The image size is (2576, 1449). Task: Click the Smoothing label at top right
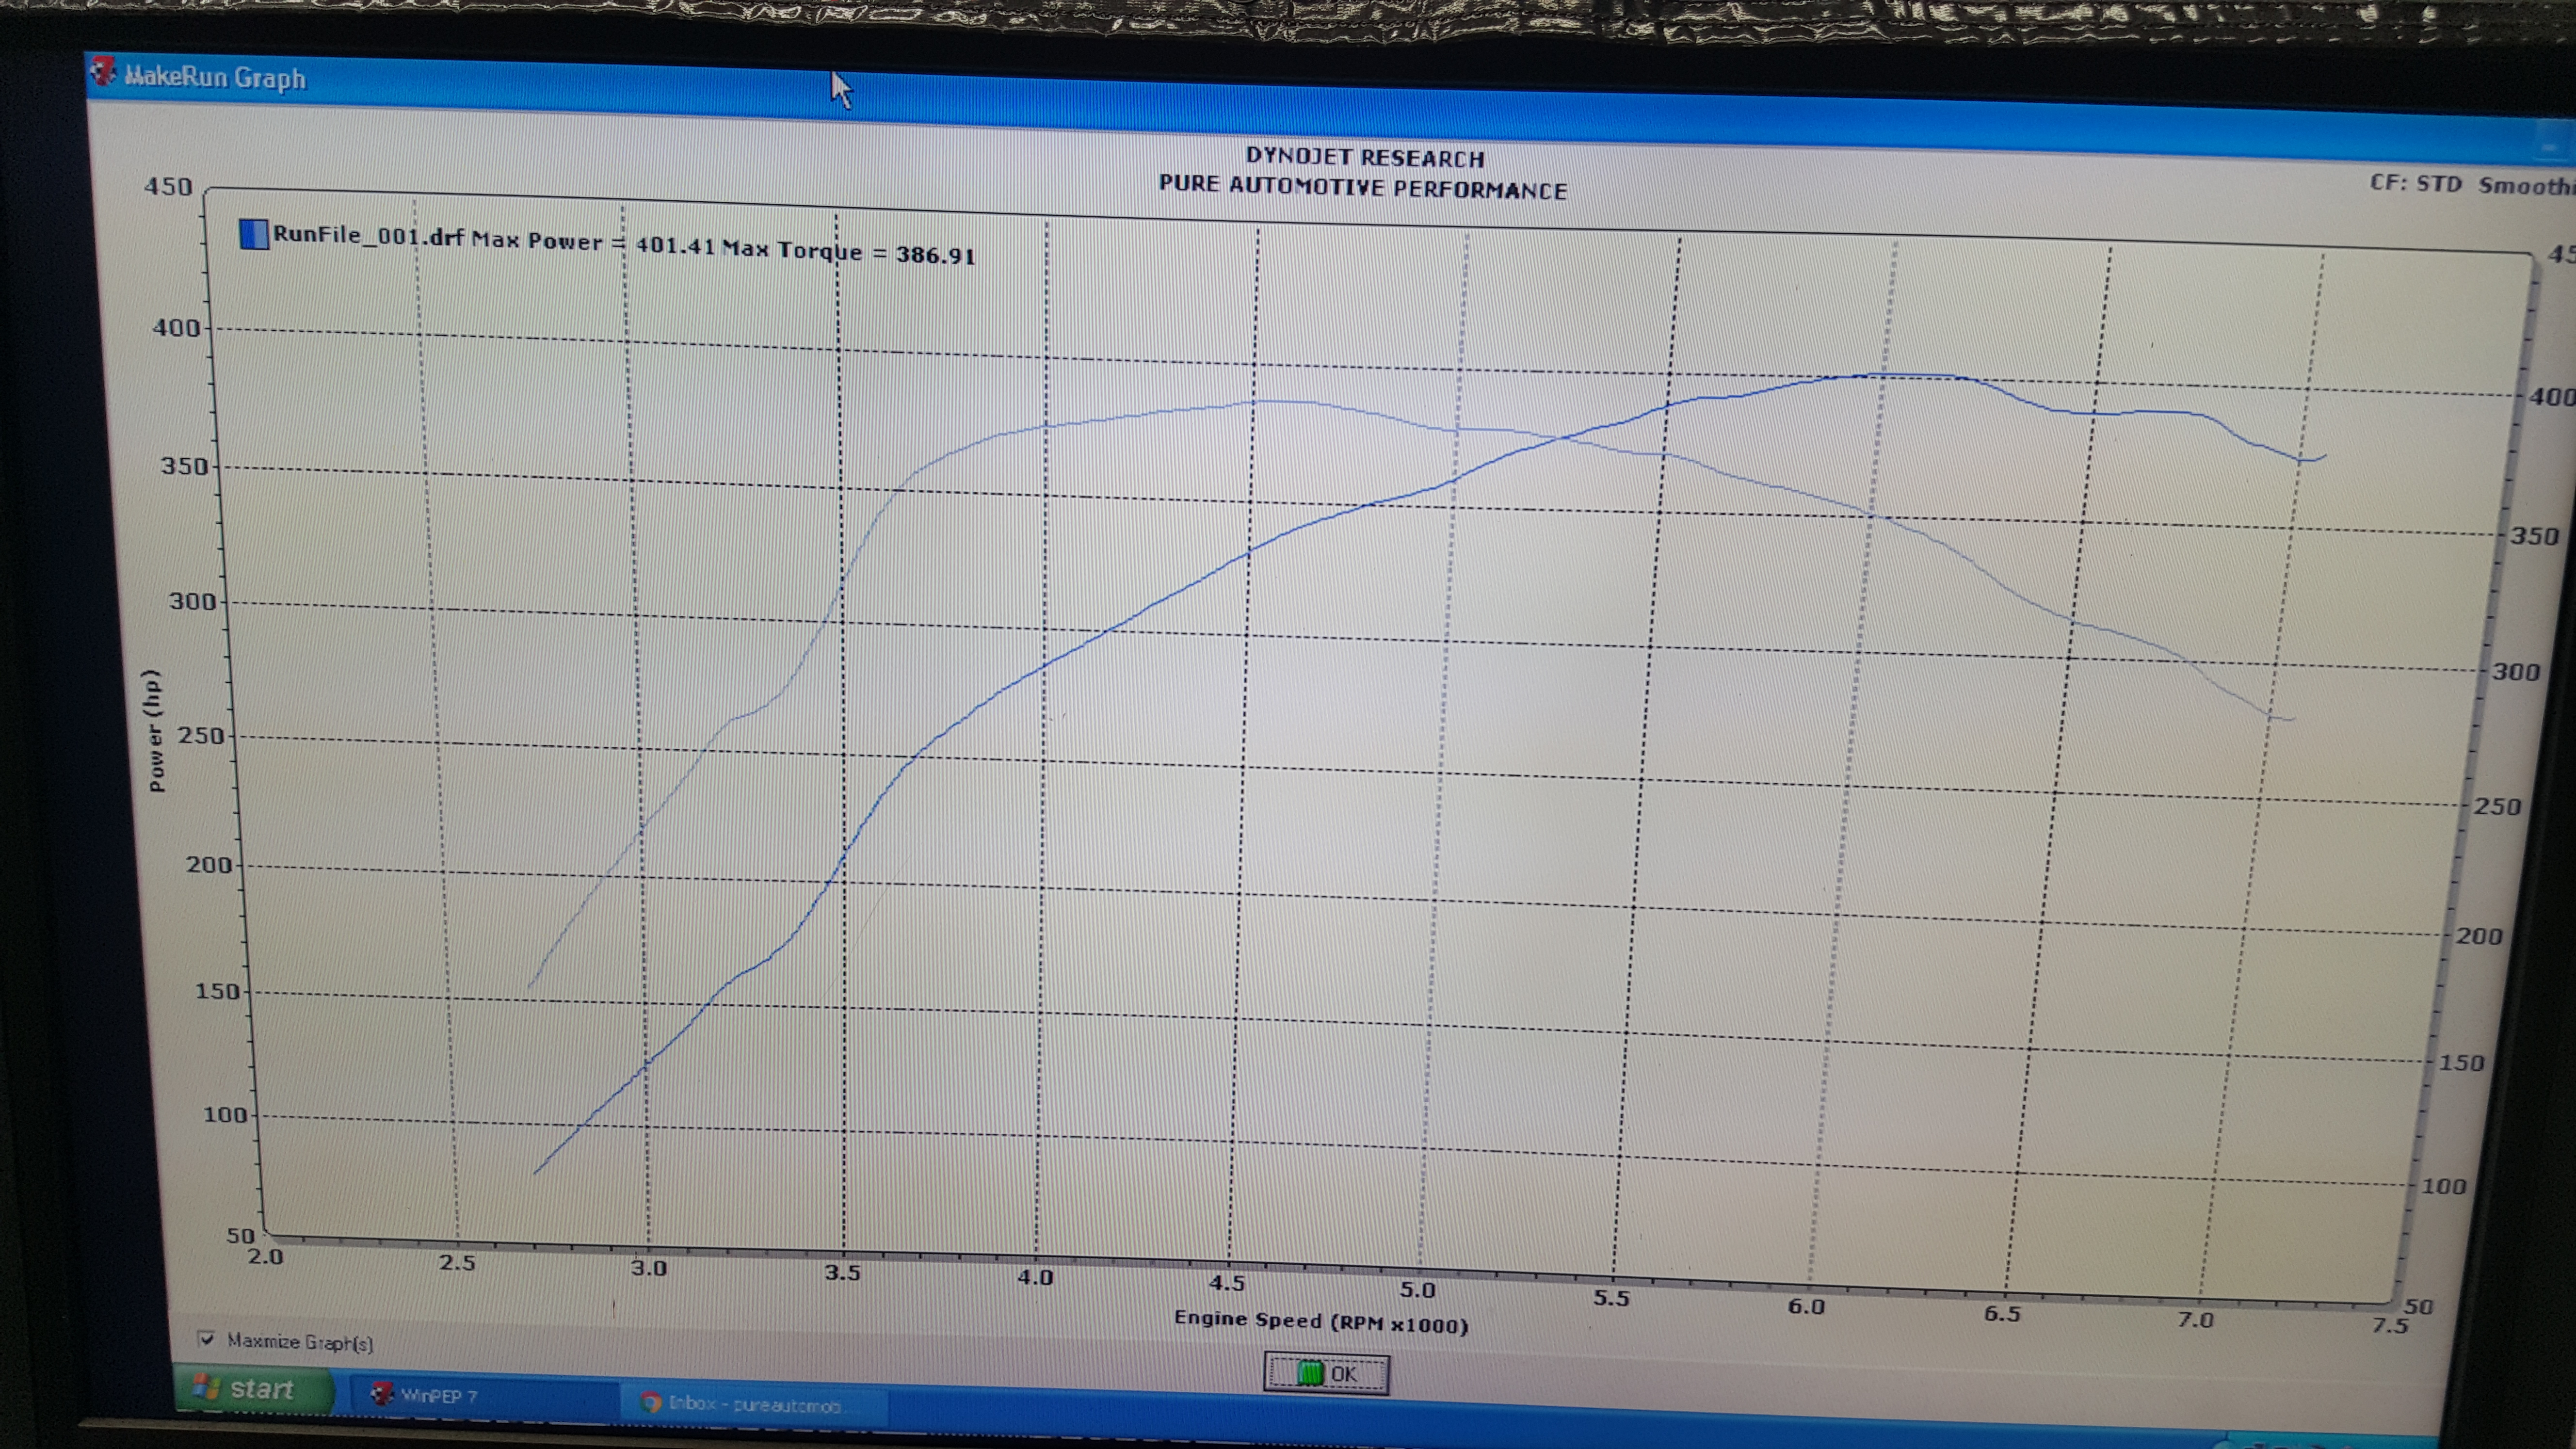click(2526, 186)
